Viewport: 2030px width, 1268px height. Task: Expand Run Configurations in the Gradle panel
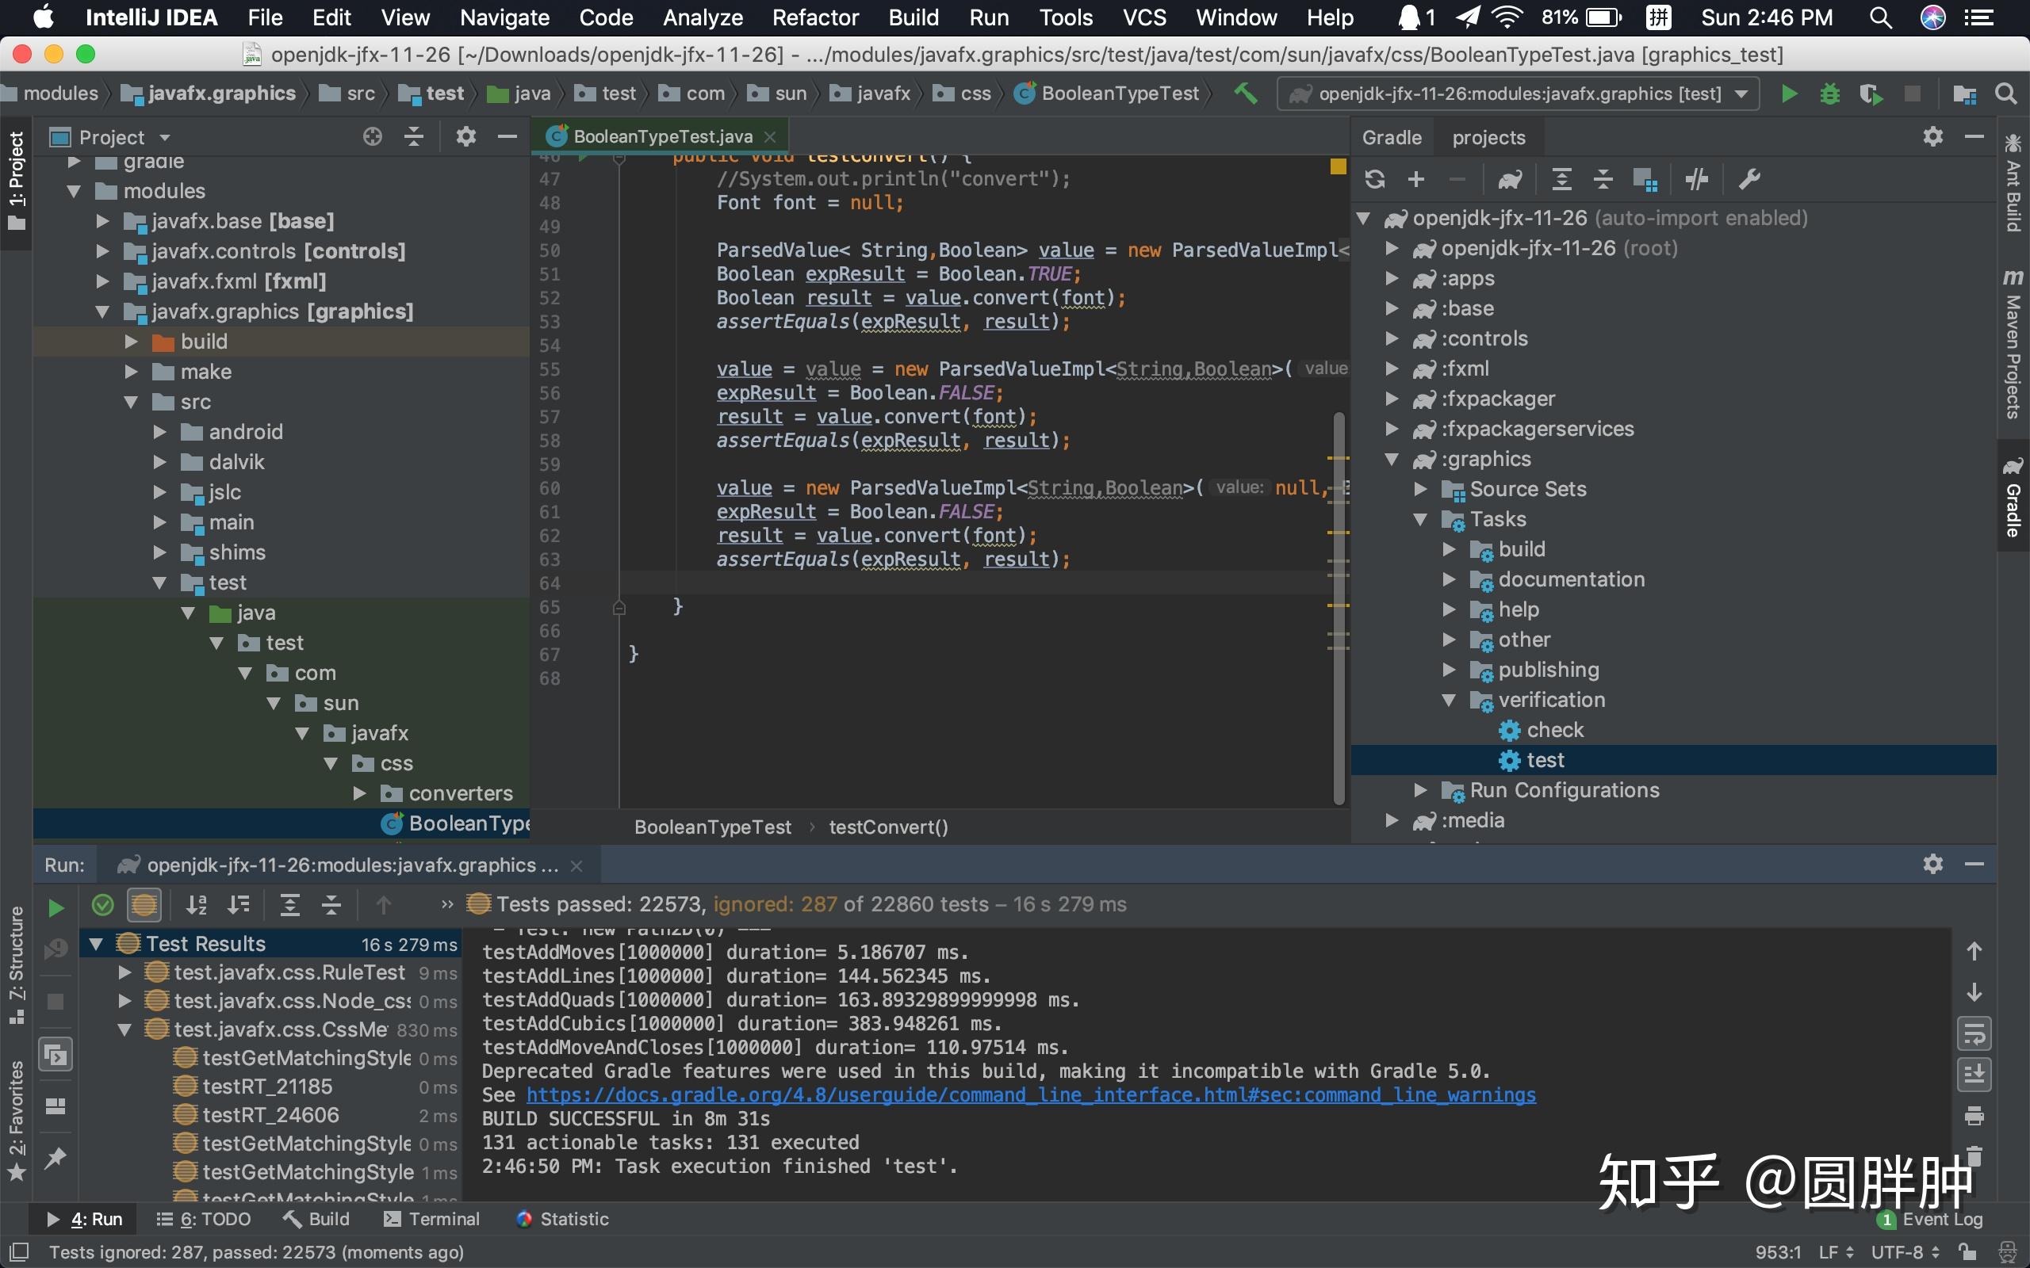(1420, 790)
